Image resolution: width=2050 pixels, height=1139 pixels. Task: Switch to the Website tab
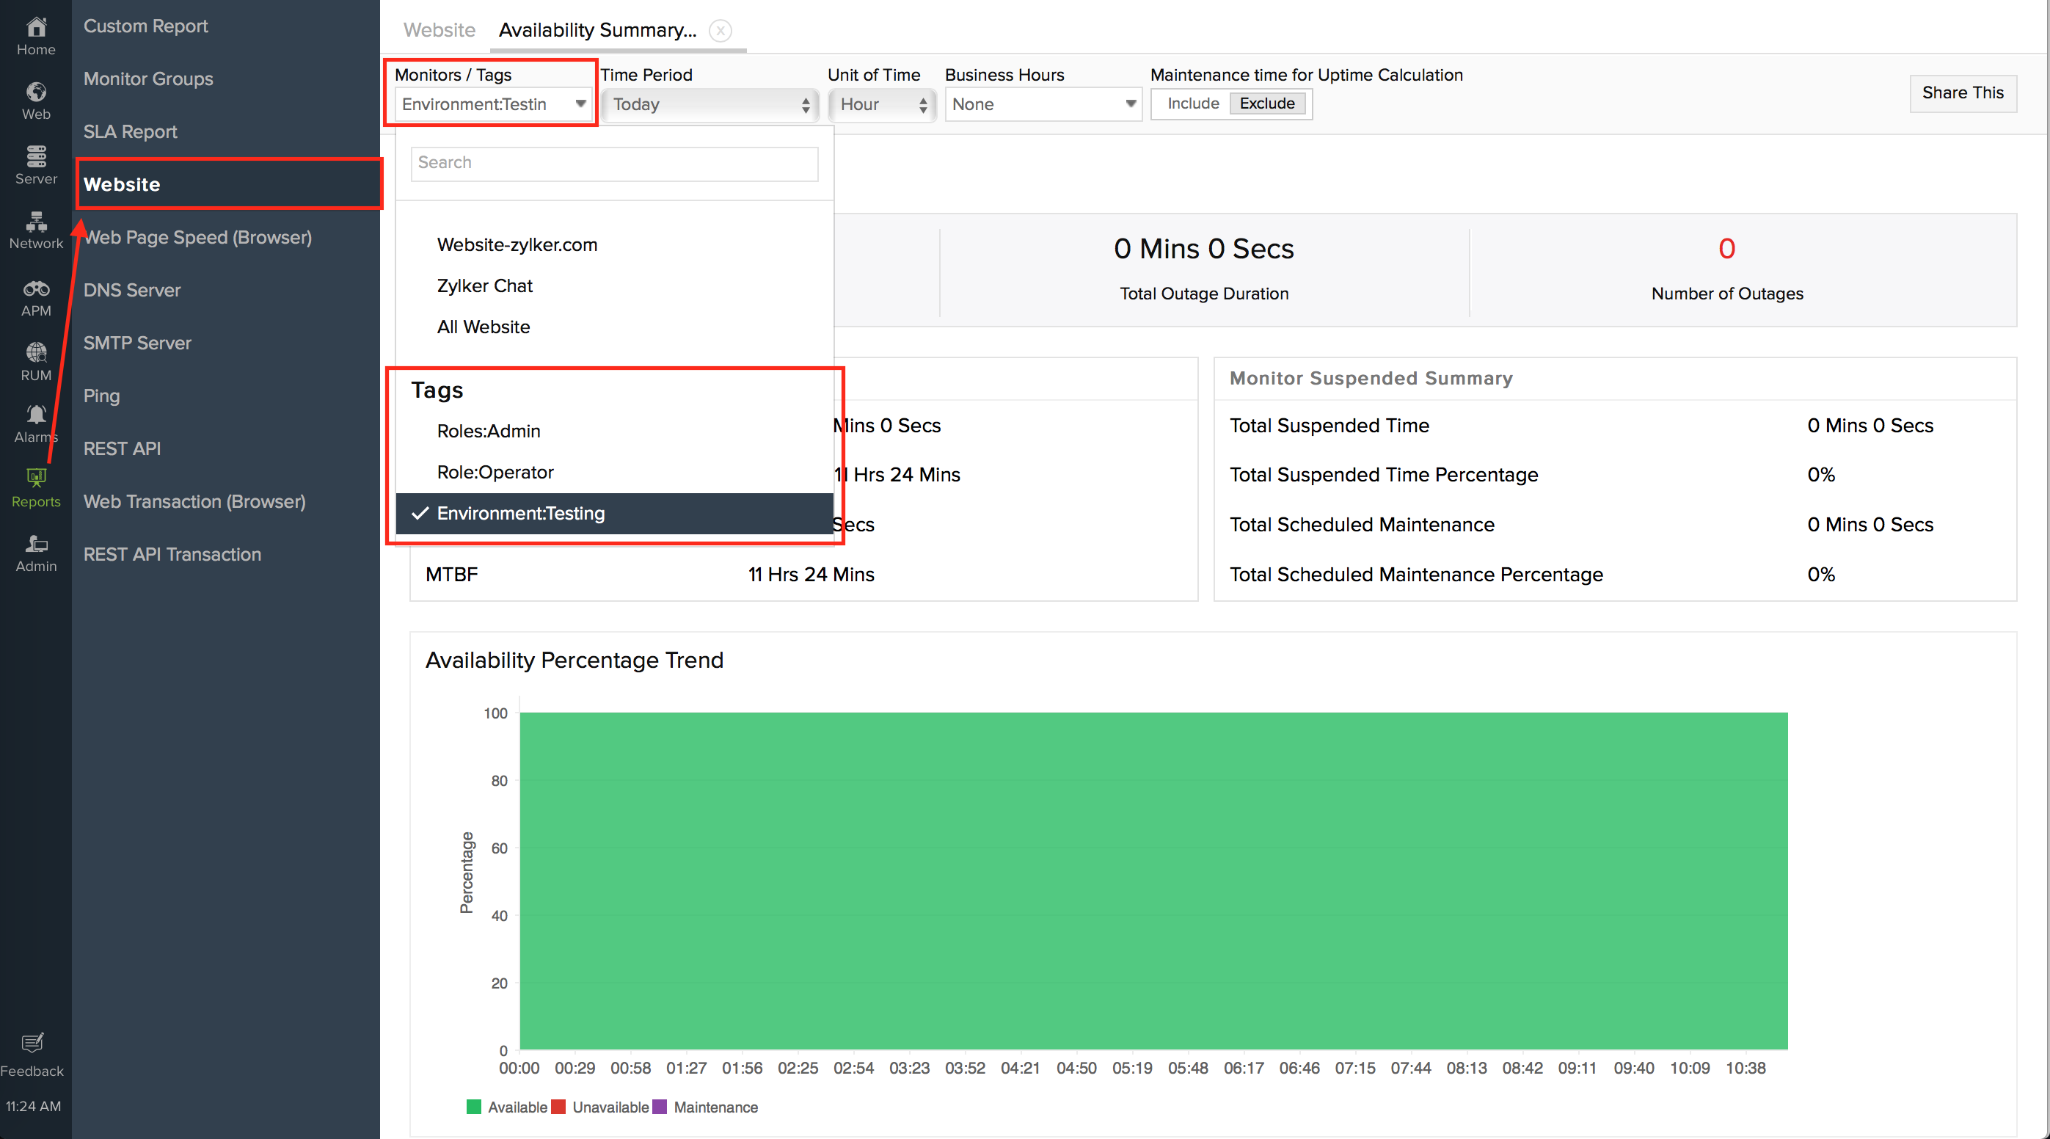[439, 30]
